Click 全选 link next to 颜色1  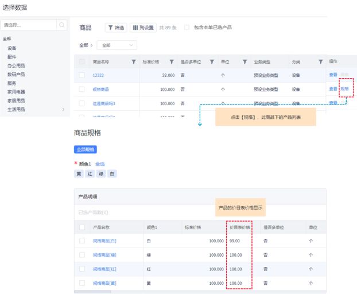coord(100,164)
